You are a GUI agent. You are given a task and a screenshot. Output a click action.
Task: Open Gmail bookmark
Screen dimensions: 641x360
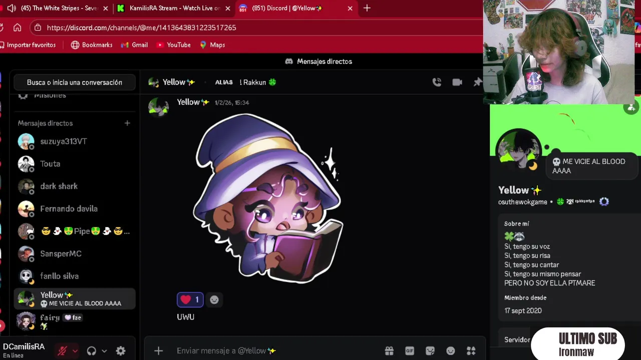point(134,45)
